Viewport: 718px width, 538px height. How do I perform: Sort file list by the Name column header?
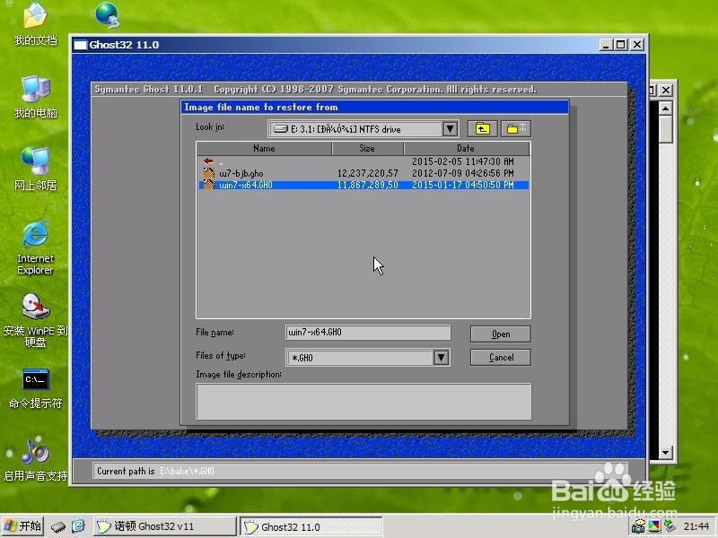(x=264, y=148)
